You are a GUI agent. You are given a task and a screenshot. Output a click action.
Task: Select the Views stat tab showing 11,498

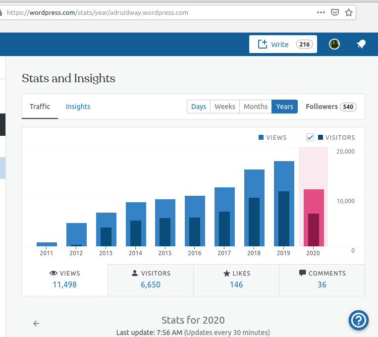(x=64, y=280)
